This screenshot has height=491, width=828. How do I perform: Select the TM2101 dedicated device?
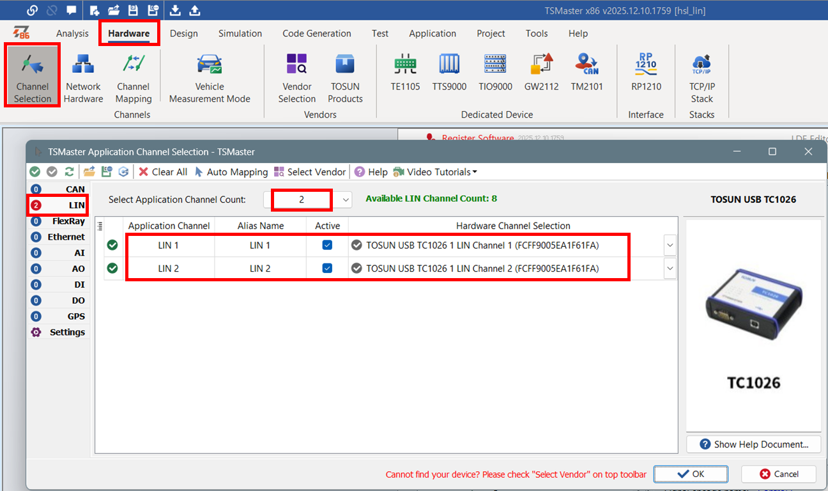586,72
